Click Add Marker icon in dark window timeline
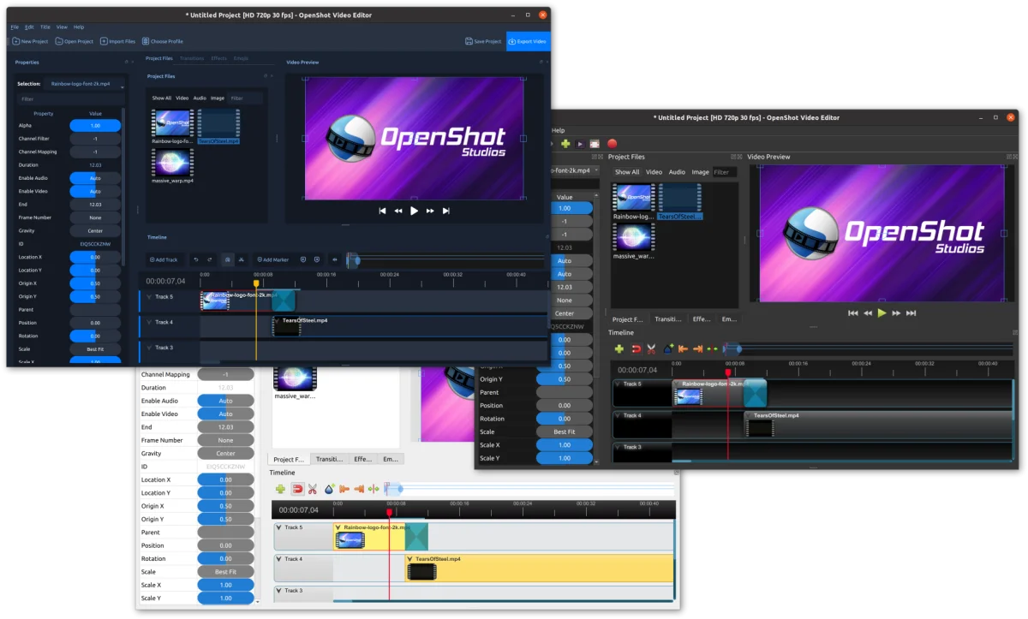The width and height of the screenshot is (1028, 619). pyautogui.click(x=668, y=348)
